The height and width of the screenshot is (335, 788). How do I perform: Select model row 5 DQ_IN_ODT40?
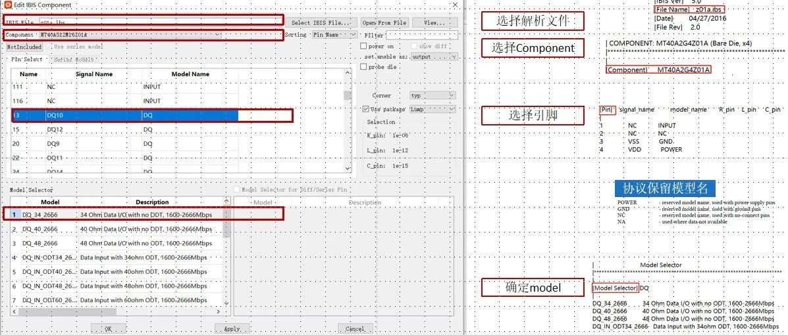pos(117,272)
